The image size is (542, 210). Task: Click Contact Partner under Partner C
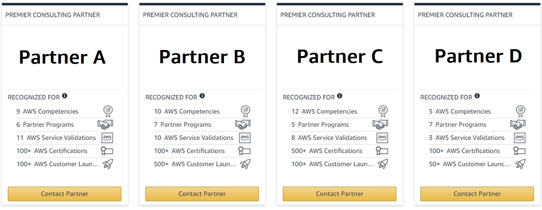339,194
